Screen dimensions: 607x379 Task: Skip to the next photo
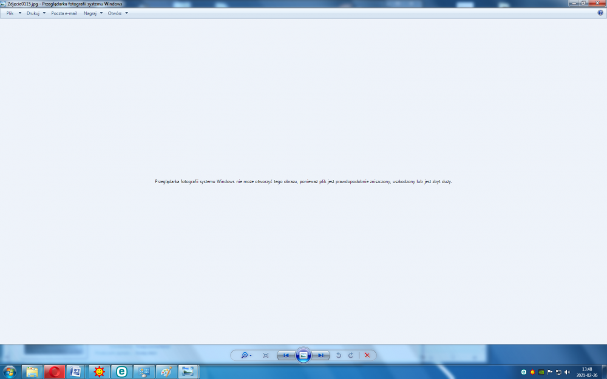point(321,355)
